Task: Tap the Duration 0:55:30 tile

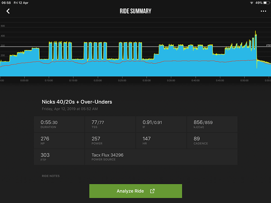Action: click(59, 124)
